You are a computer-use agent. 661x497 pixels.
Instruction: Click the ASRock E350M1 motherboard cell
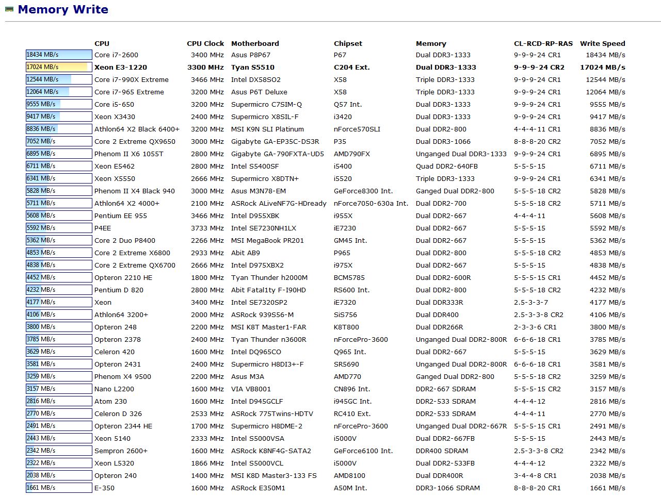pyautogui.click(x=258, y=488)
